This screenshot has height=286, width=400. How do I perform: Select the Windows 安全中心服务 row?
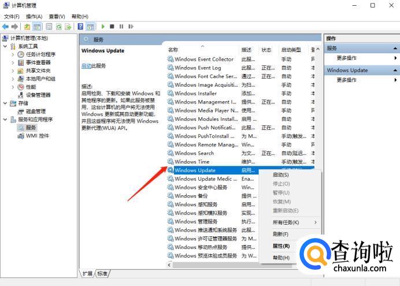(201, 187)
